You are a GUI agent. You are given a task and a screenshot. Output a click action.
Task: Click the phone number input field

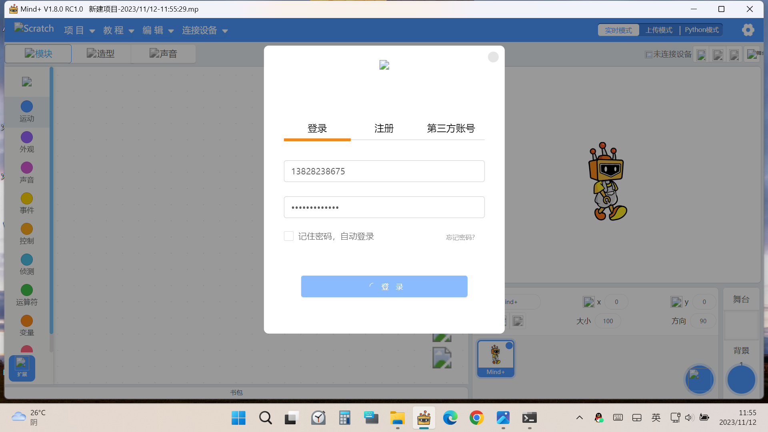click(384, 171)
